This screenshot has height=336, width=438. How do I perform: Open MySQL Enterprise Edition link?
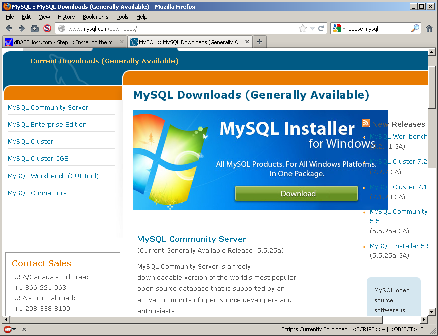pyautogui.click(x=47, y=124)
